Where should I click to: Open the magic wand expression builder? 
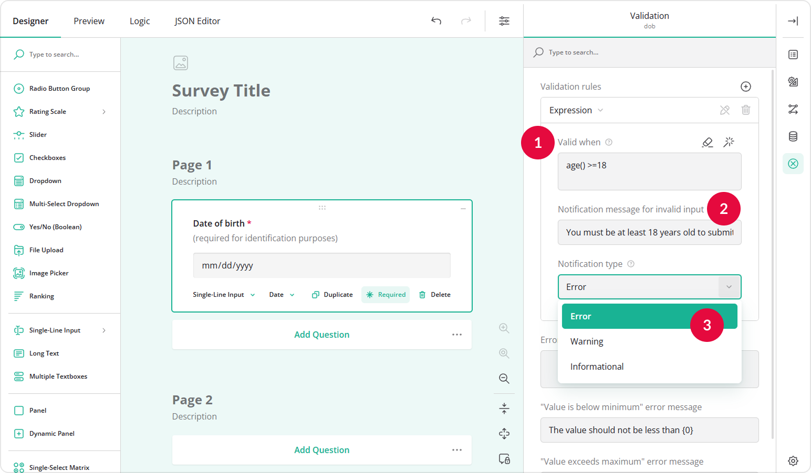tap(729, 142)
